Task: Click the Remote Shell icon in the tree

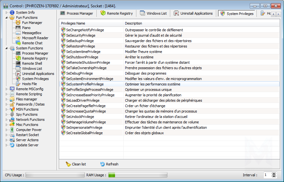Action: (x=18, y=63)
